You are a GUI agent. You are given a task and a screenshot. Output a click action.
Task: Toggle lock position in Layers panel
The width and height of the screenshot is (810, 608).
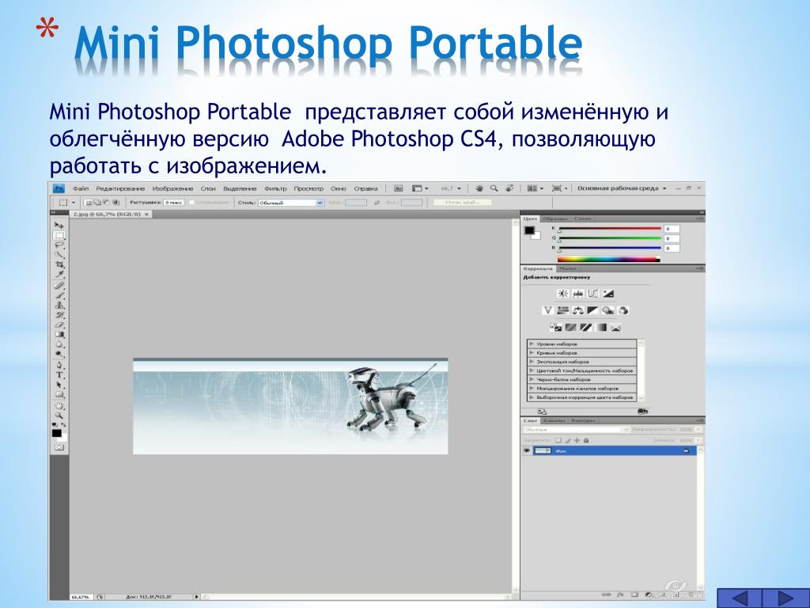click(577, 440)
